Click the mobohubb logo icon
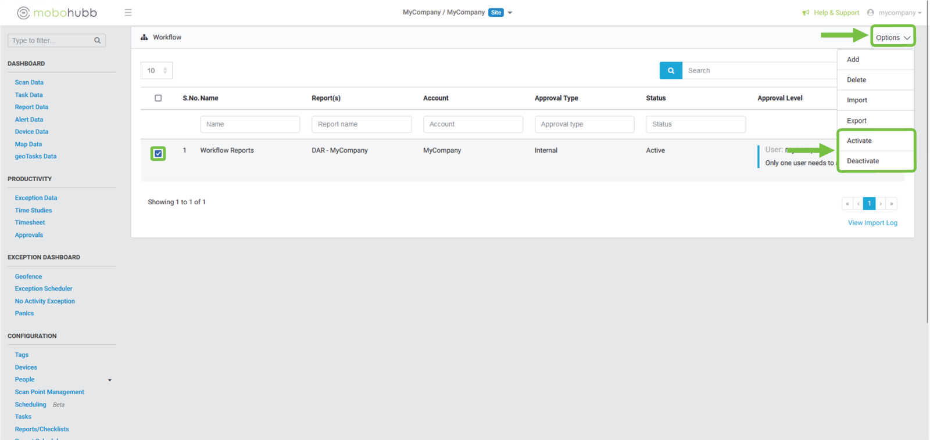Image resolution: width=930 pixels, height=440 pixels. (x=23, y=13)
